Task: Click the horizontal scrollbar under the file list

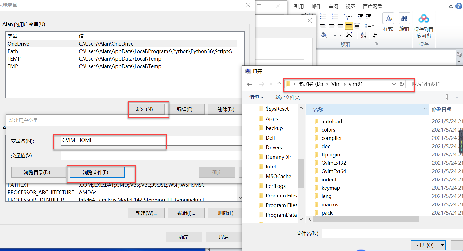Action: coord(366,219)
